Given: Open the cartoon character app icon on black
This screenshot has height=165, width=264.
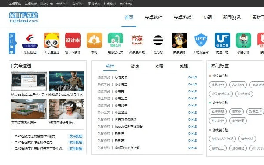Looking at the screenshot, I should tap(180, 40).
